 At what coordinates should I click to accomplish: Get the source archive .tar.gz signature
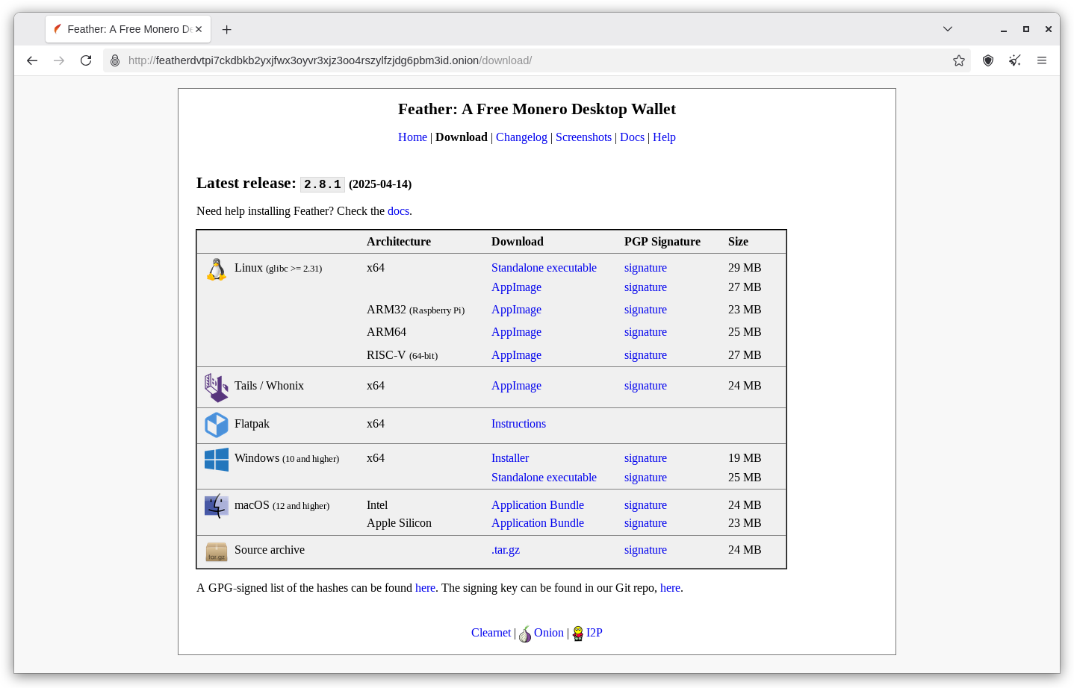[x=645, y=550]
